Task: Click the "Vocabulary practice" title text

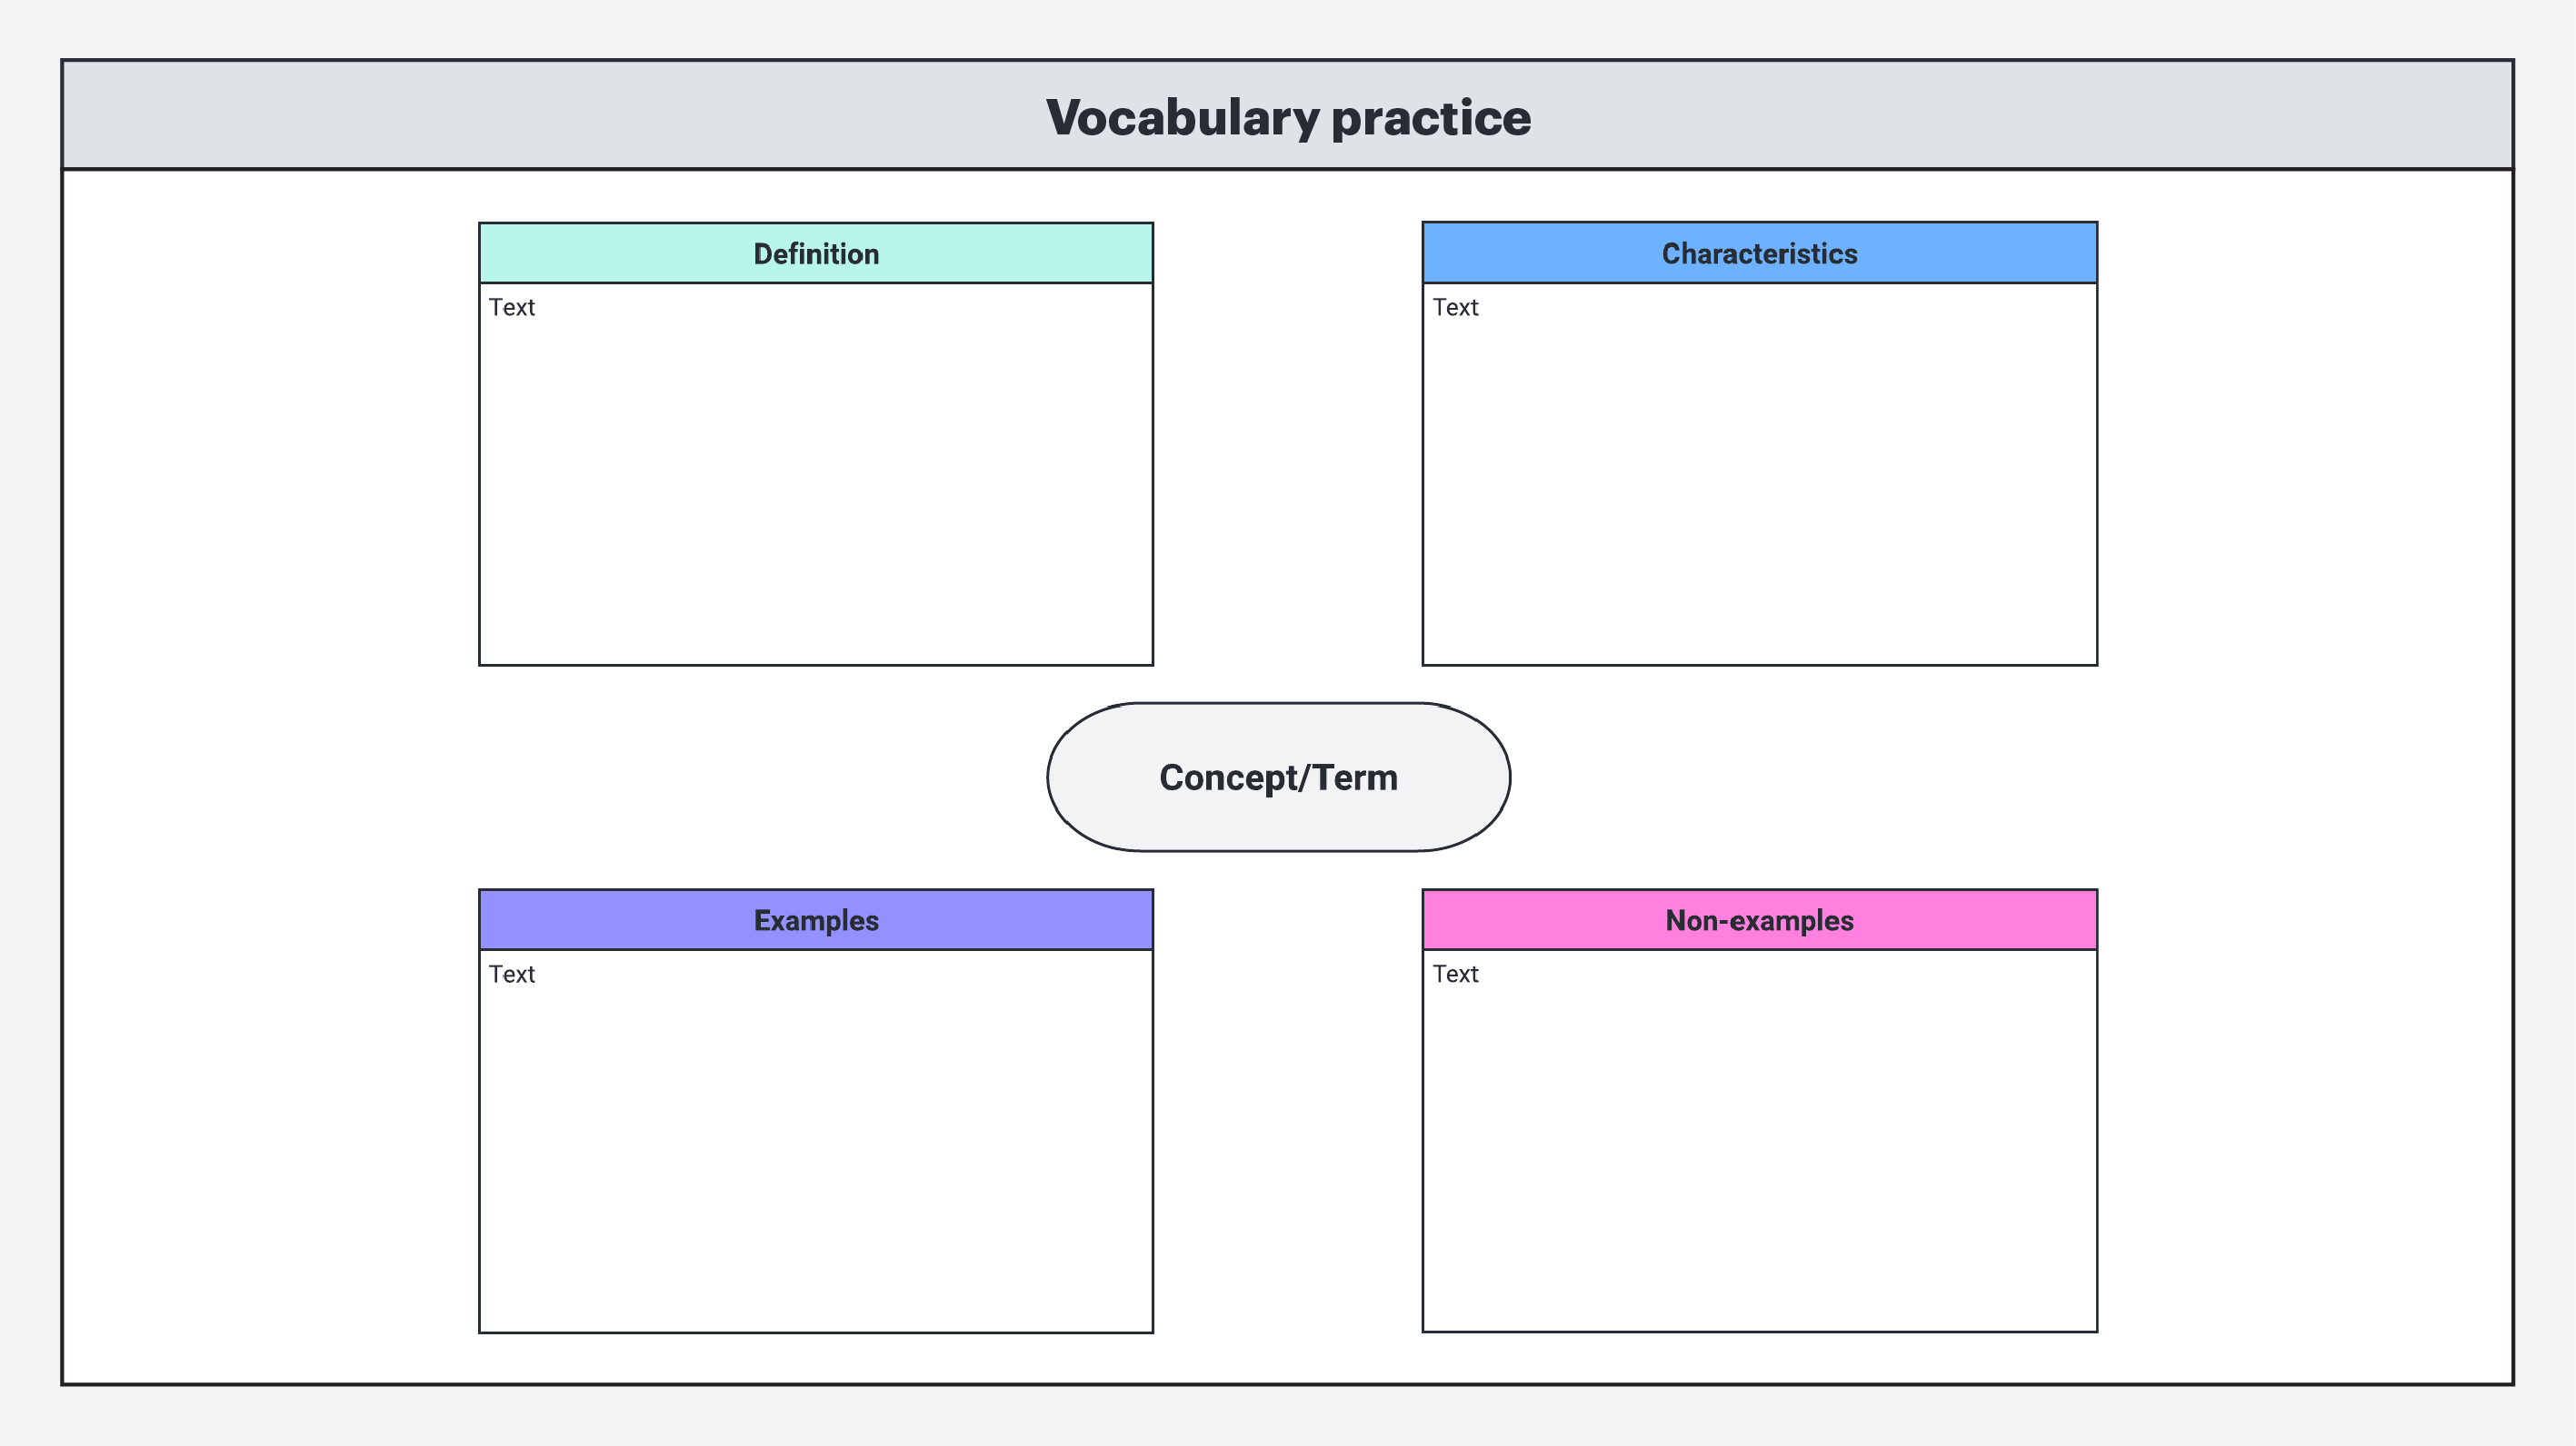Action: pyautogui.click(x=1288, y=118)
